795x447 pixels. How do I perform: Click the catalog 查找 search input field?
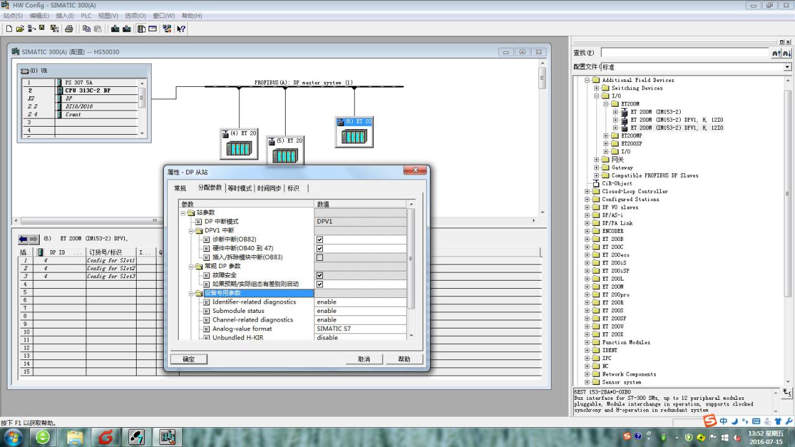point(686,53)
